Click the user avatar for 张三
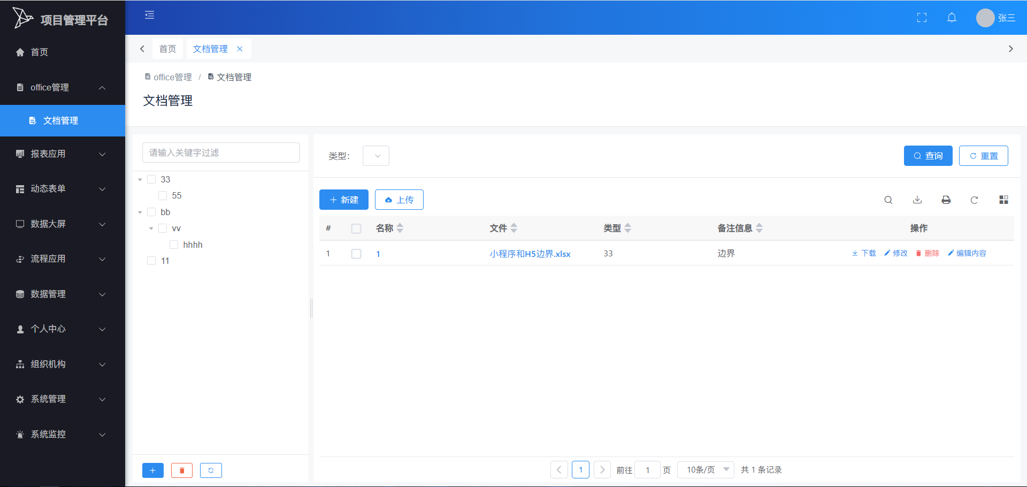The height and width of the screenshot is (487, 1027). (x=985, y=18)
